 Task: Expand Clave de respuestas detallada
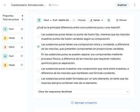84,92
